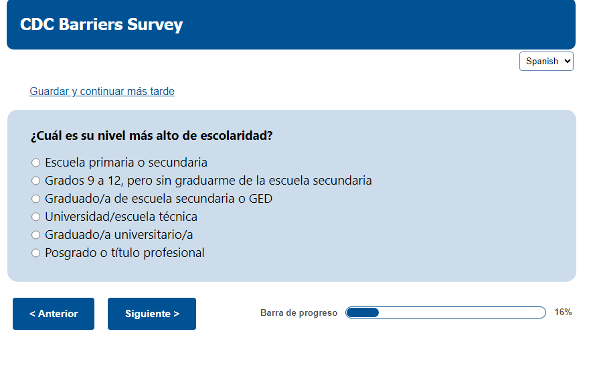Click the 16% progress percentage
Screen dimensions: 593x366
point(563,312)
